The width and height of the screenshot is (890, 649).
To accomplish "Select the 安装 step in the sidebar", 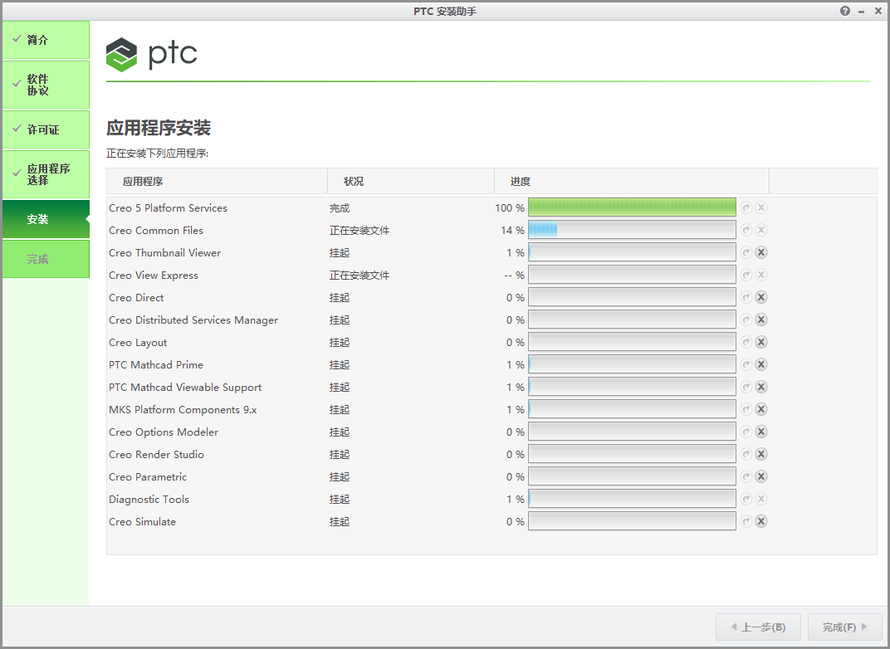I will (x=45, y=219).
